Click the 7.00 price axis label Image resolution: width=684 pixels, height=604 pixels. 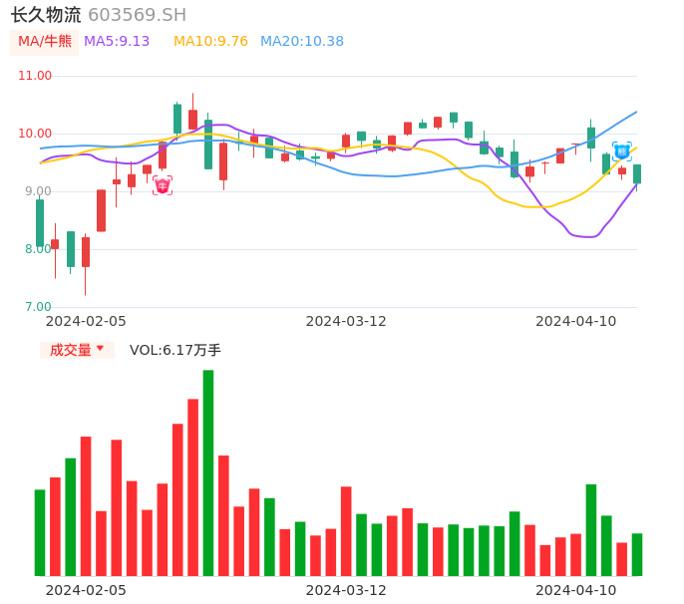click(38, 307)
